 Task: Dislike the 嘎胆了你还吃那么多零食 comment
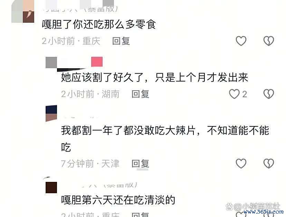pyautogui.click(x=269, y=41)
